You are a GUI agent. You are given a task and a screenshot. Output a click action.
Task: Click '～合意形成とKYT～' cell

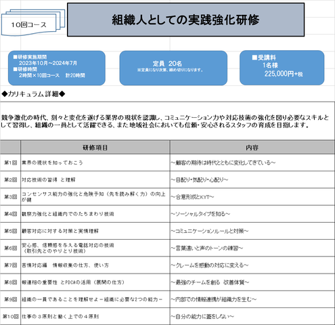click(252, 197)
